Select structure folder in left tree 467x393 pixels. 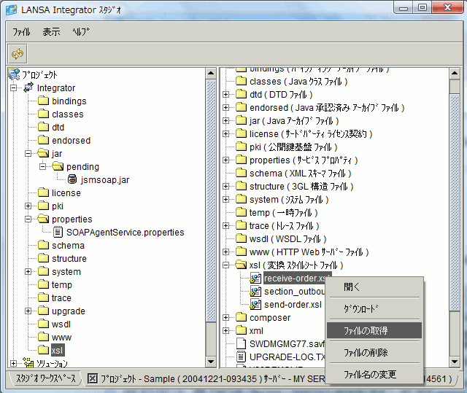coord(69,259)
